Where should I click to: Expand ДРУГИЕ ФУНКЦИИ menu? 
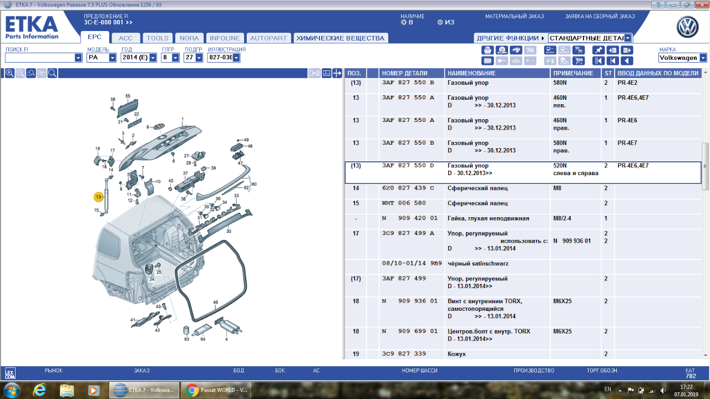click(509, 38)
